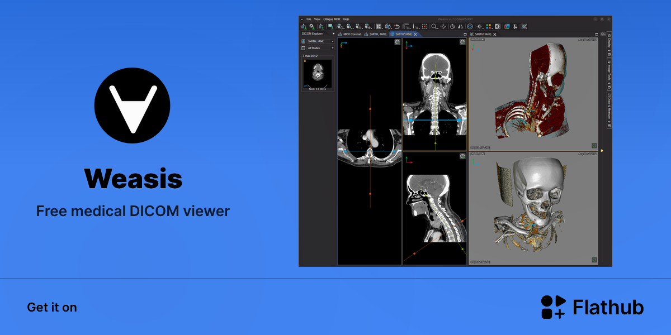The width and height of the screenshot is (671, 335).
Task: Toggle the crosshair pan tool icon
Action: pyautogui.click(x=443, y=26)
